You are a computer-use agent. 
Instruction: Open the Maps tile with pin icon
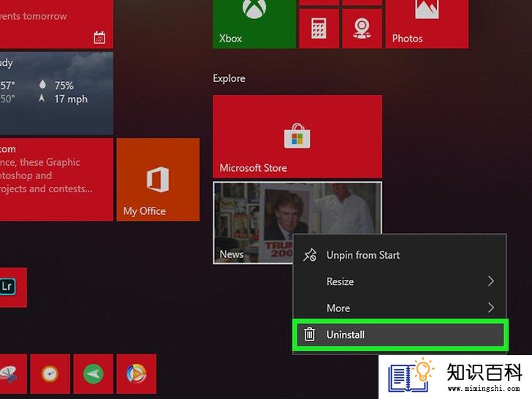click(362, 28)
